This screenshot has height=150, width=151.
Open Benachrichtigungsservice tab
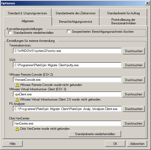75,21
